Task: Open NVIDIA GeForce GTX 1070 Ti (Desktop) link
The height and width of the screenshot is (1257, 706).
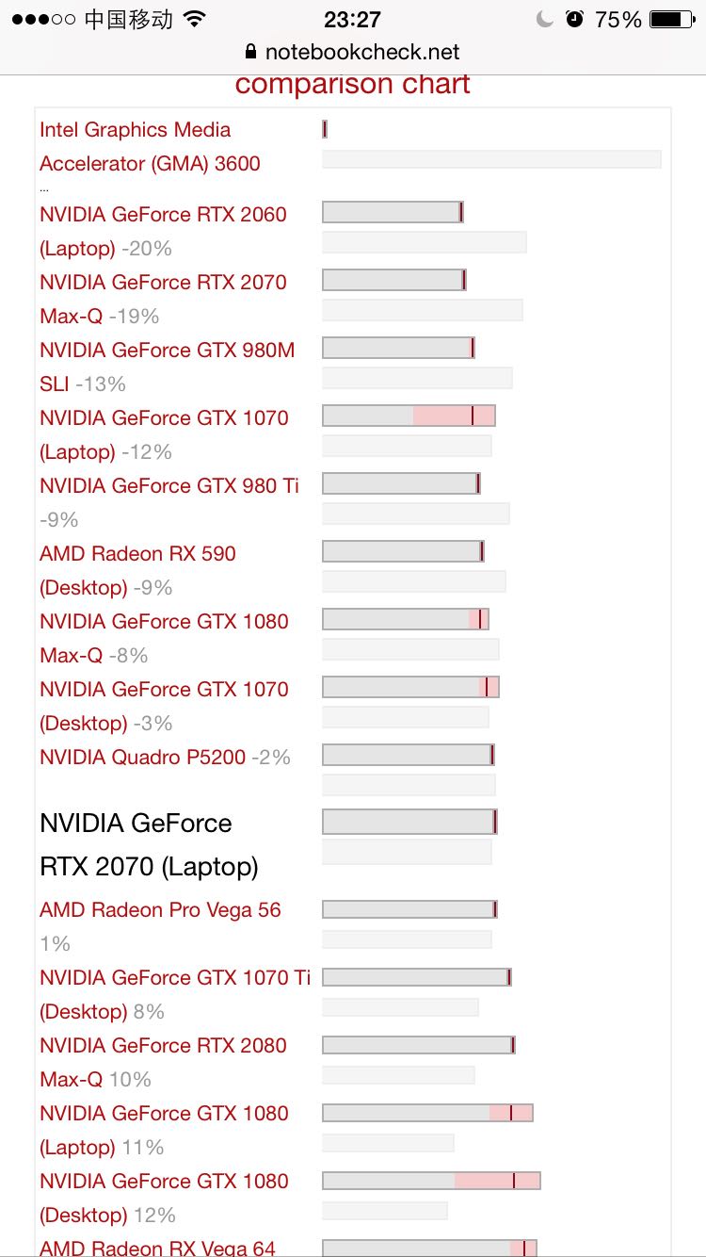Action: click(x=175, y=978)
